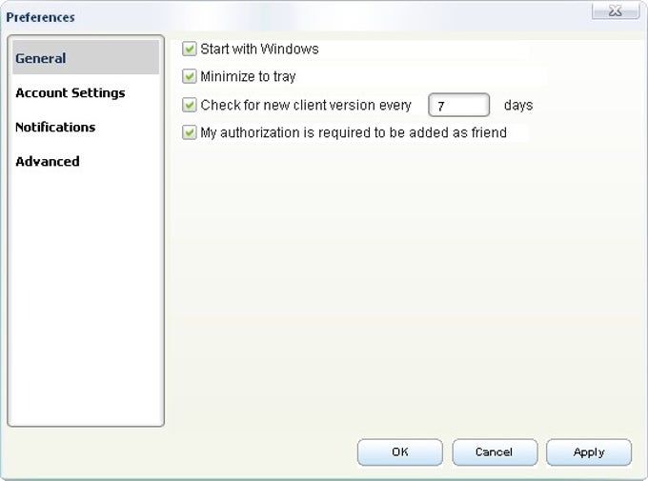The height and width of the screenshot is (481, 648).
Task: Apply the preference changes
Action: [589, 452]
